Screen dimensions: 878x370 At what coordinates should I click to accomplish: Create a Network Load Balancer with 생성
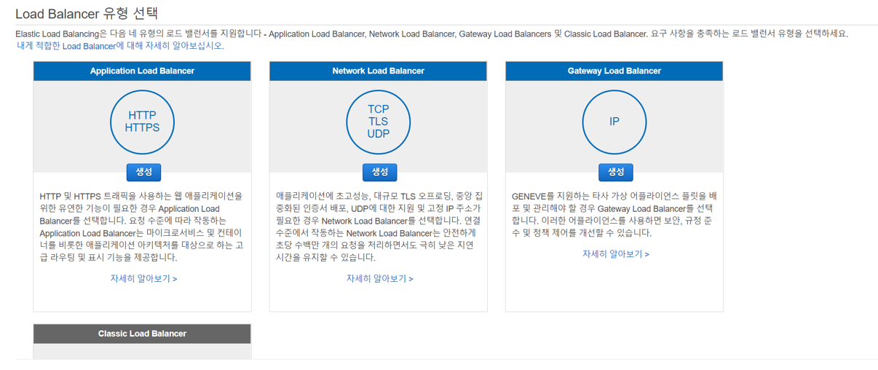tap(379, 172)
